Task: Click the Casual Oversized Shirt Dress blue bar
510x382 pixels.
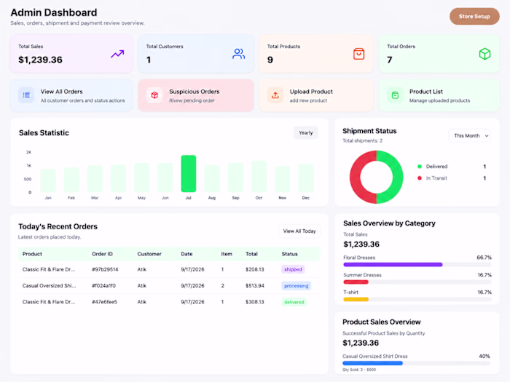Action: tap(373, 363)
